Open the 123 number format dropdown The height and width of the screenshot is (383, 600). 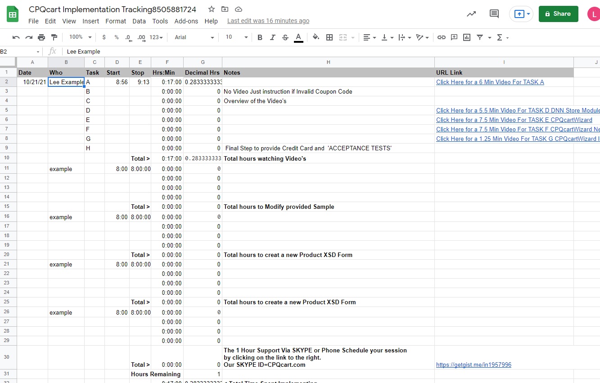(157, 37)
